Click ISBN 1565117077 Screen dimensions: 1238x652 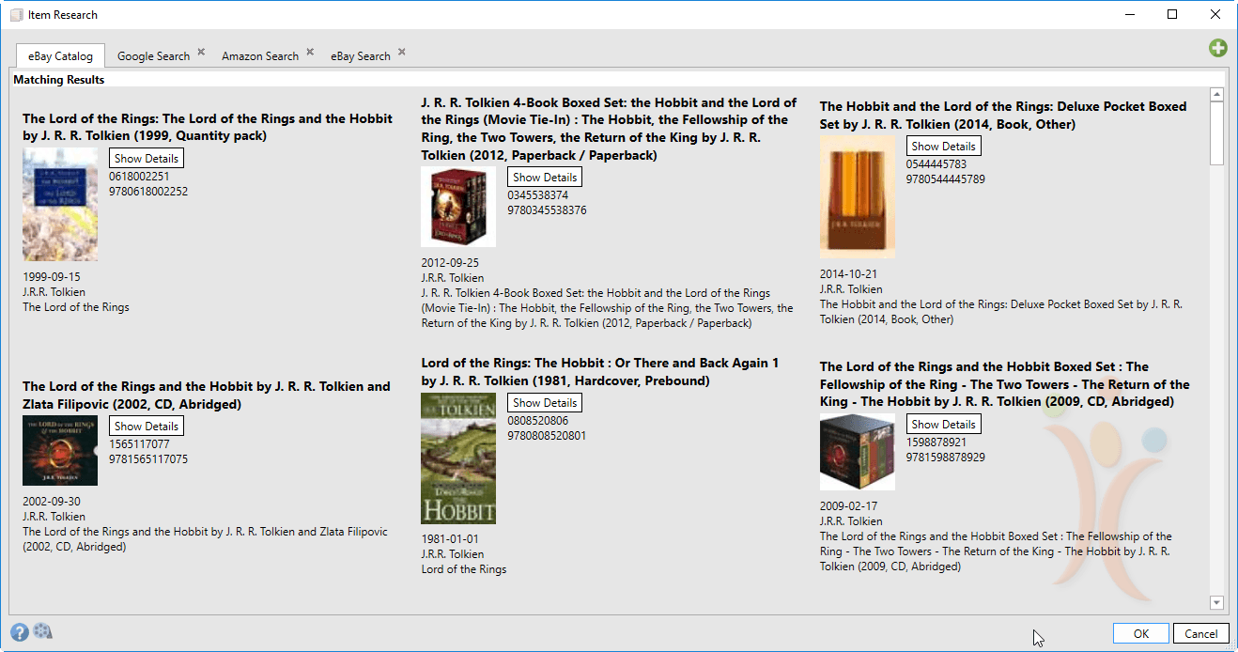pyautogui.click(x=139, y=444)
